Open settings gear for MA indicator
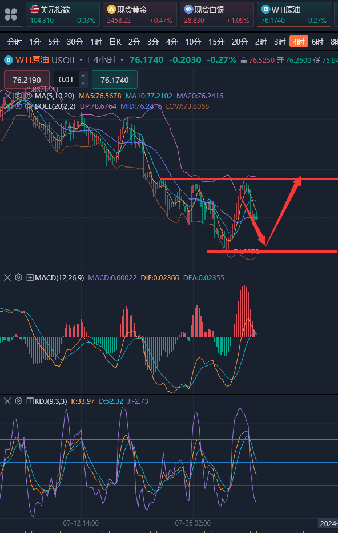This screenshot has width=338, height=533. 18,96
